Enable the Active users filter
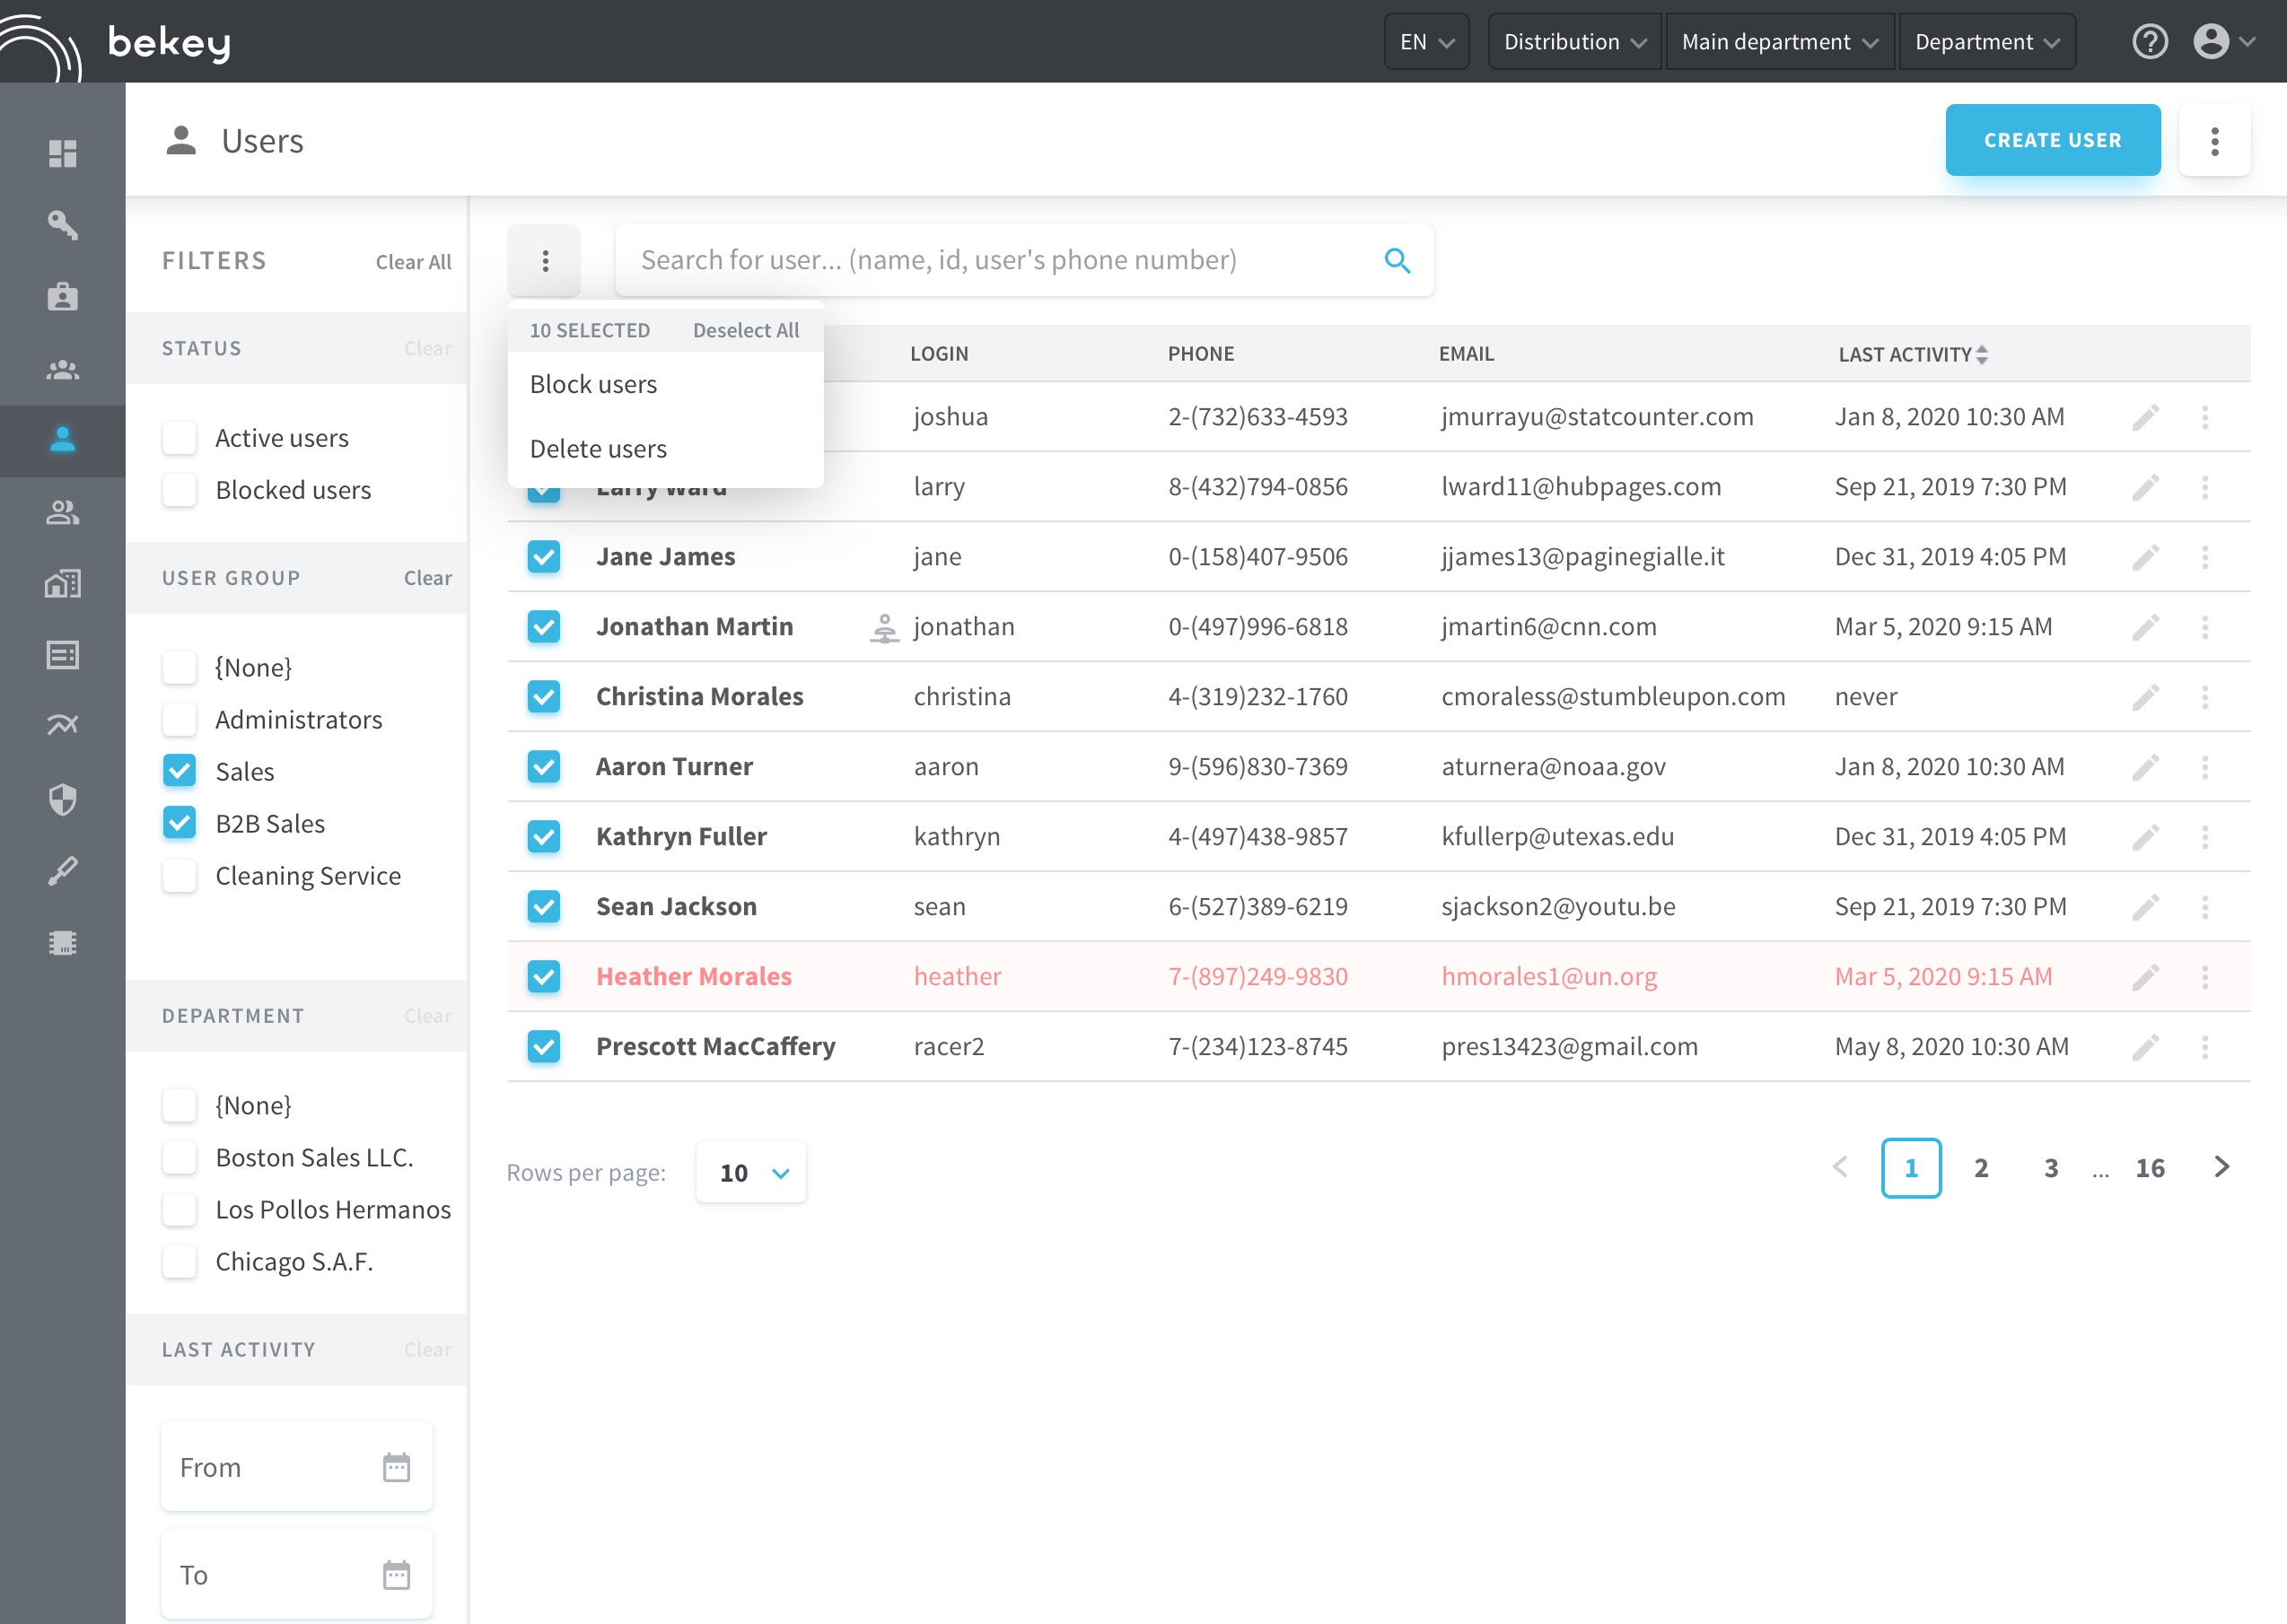Viewport: 2287px width, 1624px height. 180,438
